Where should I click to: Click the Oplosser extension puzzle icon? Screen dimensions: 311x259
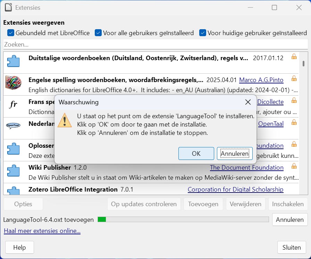[13, 148]
